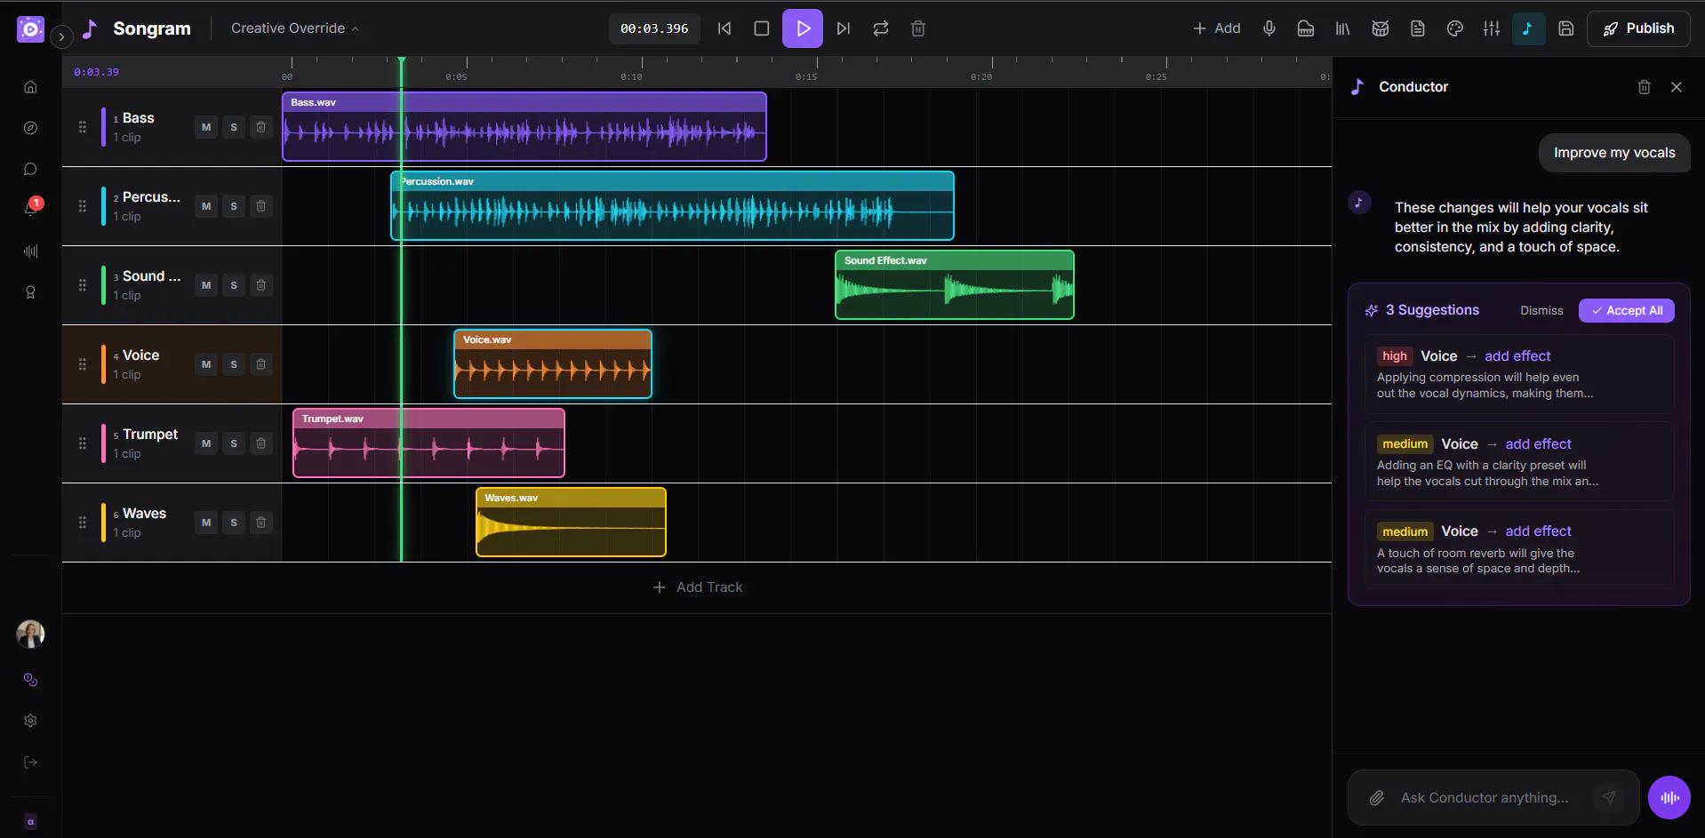Click the logout icon in sidebar

pos(30,762)
